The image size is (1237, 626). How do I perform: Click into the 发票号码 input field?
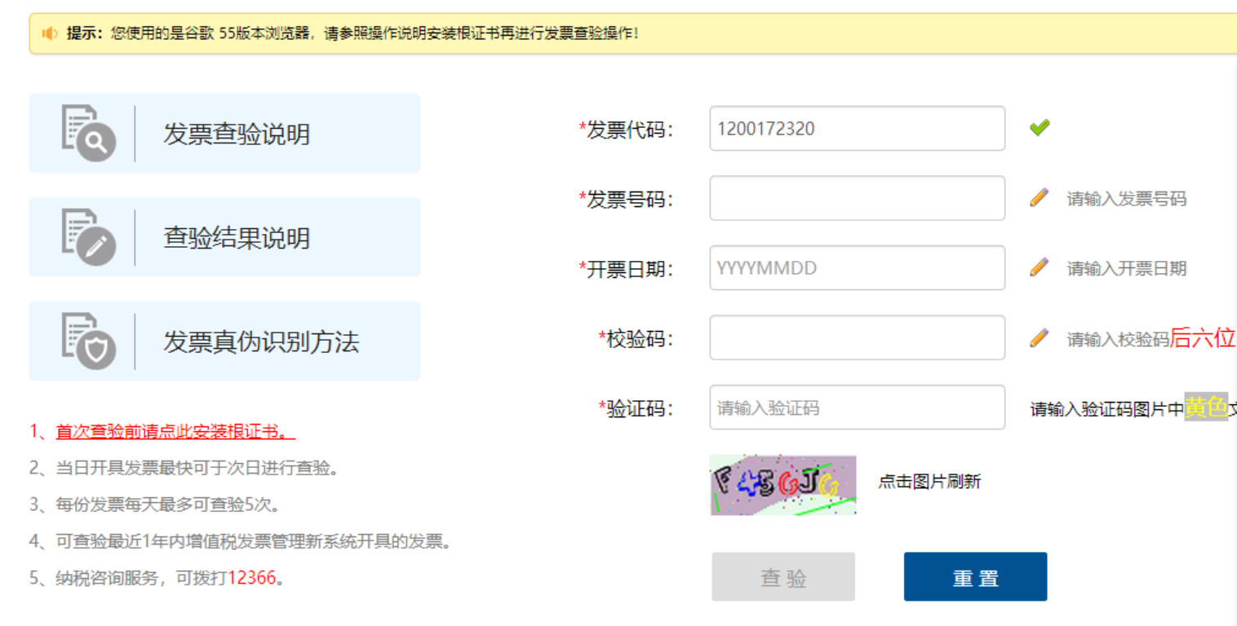click(857, 198)
